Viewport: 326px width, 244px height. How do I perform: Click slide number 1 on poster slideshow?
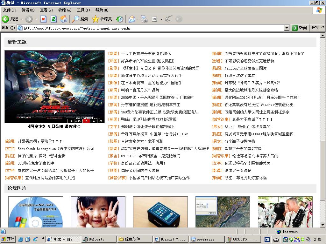pyautogui.click(x=71, y=121)
